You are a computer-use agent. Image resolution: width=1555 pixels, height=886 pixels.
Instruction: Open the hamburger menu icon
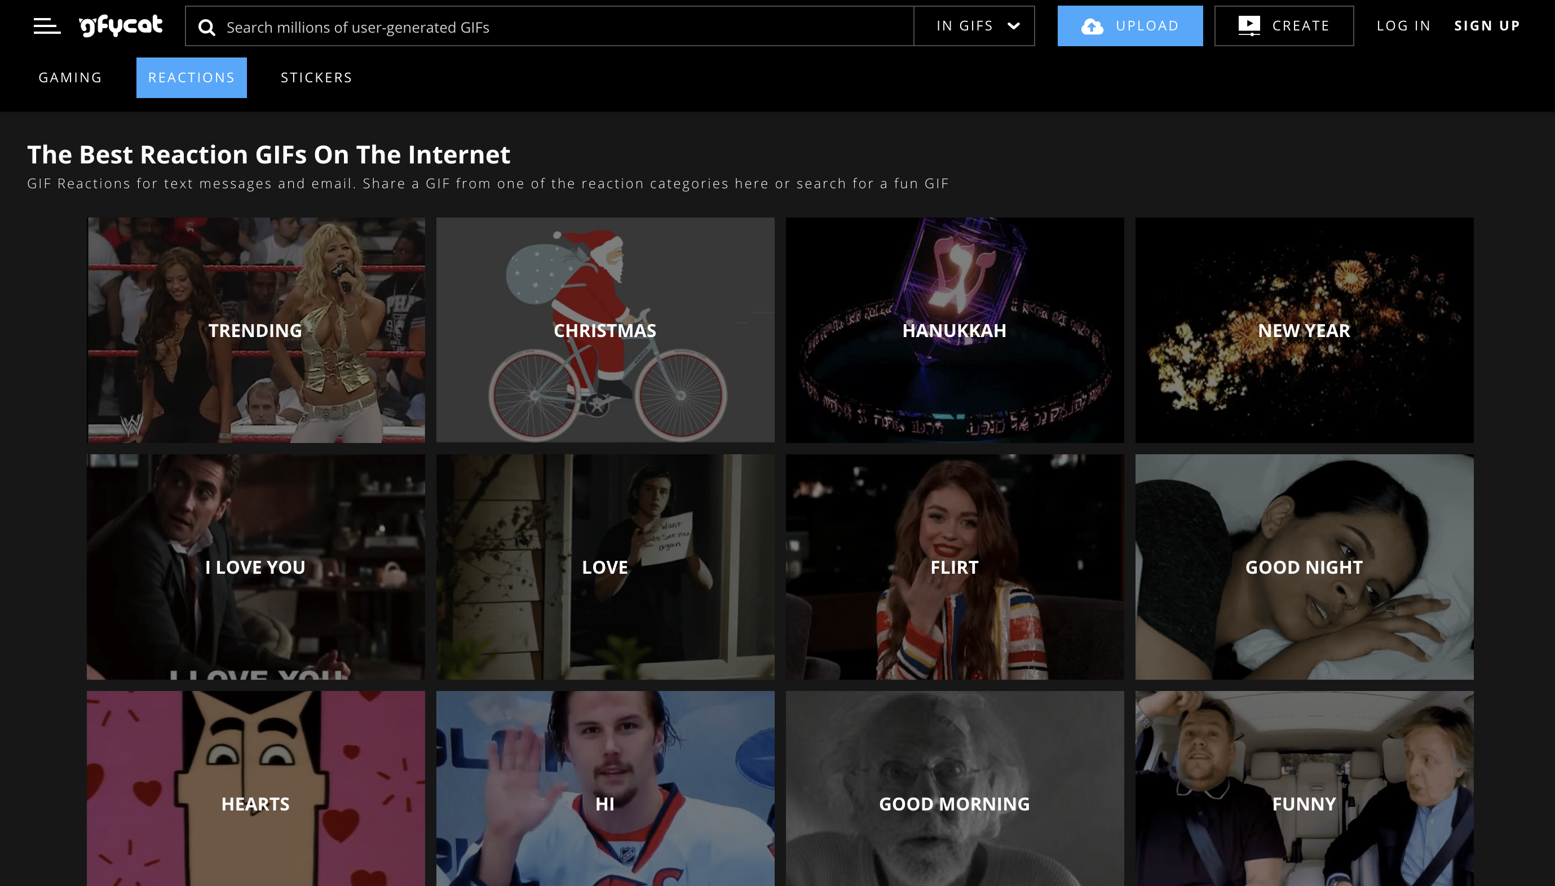[47, 25]
